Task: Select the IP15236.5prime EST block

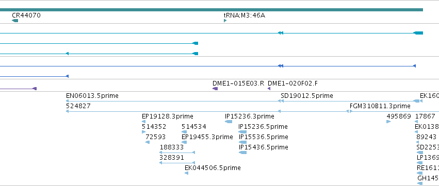Action: tap(242, 132)
